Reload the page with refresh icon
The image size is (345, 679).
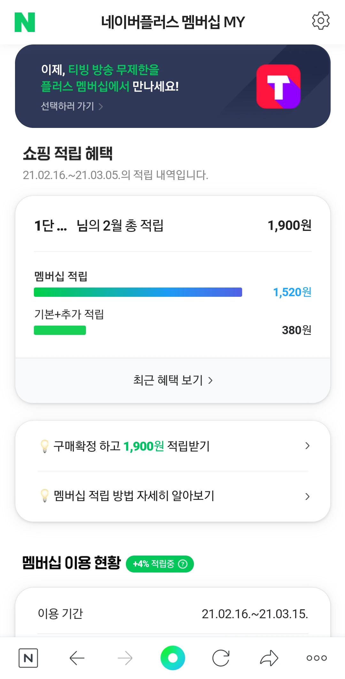point(221,658)
